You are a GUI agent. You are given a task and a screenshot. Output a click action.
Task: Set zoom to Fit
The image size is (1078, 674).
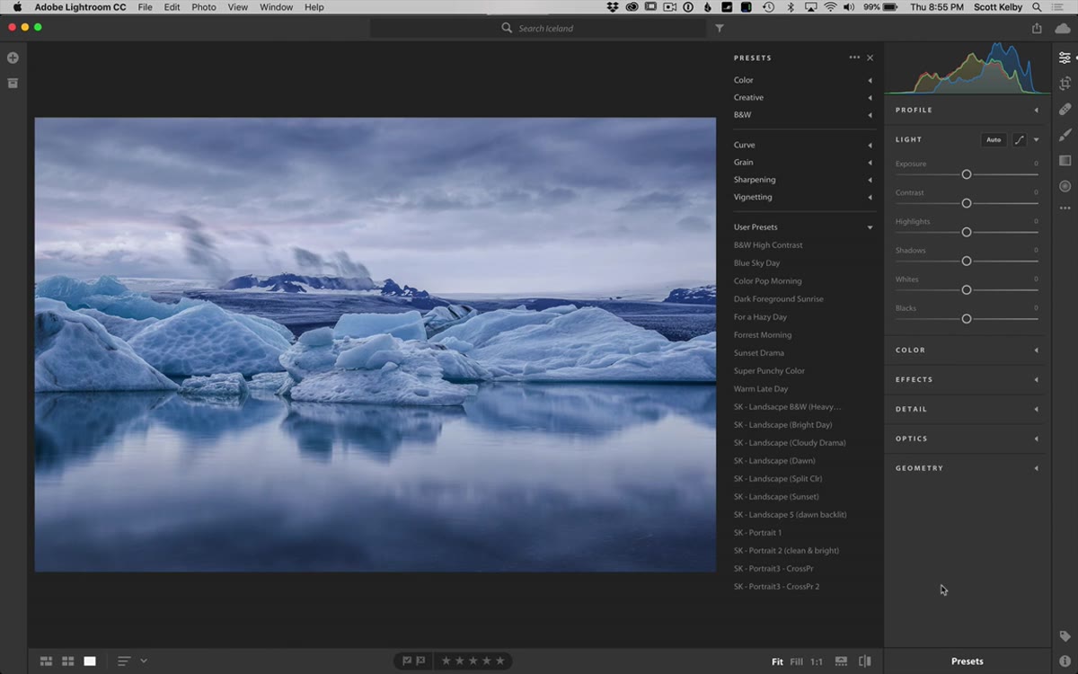777,661
